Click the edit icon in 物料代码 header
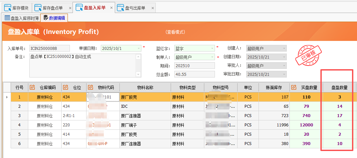This screenshot has width=357, height=158. click(90, 87)
